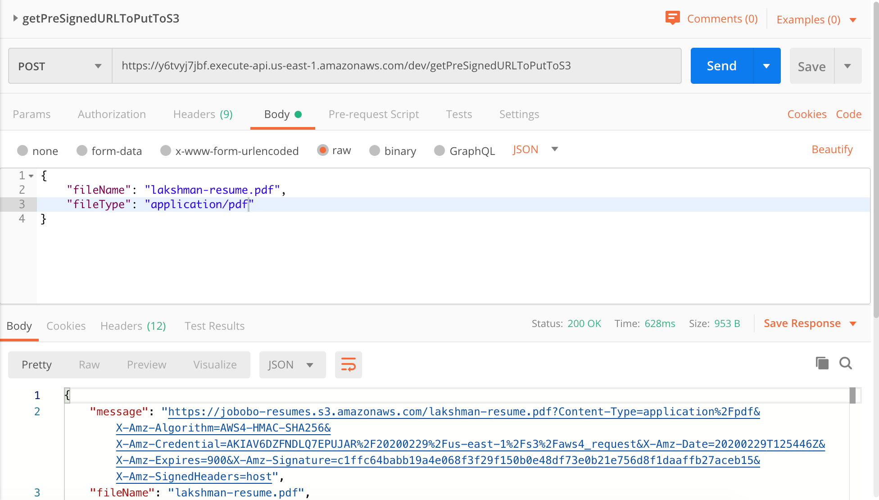Image resolution: width=879 pixels, height=500 pixels.
Task: Click the wrap lines icon in response toolbar
Action: click(x=348, y=364)
